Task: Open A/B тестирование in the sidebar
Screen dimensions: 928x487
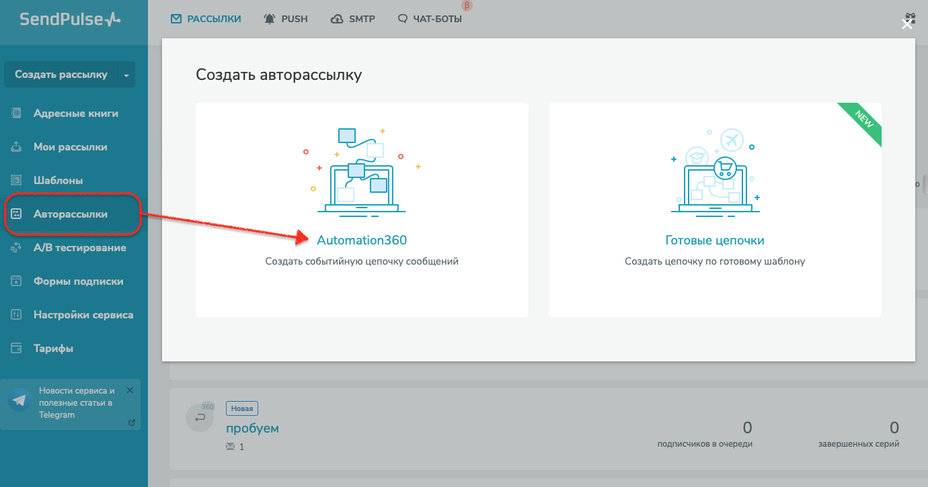Action: (80, 248)
